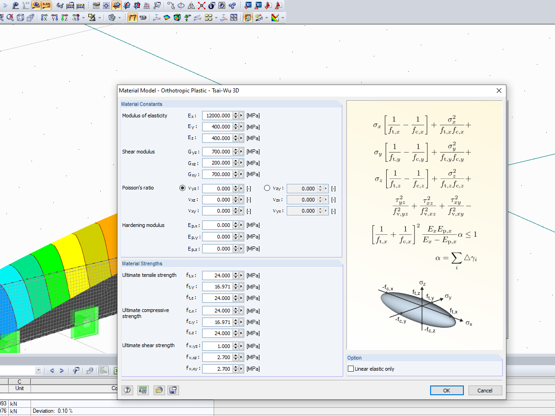555x416 pixels.
Task: Select the ν_yz Poisson's ratio radio button
Action: click(184, 188)
